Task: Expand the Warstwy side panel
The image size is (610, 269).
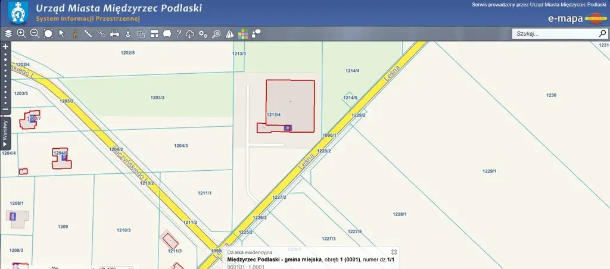Action: pyautogui.click(x=5, y=133)
